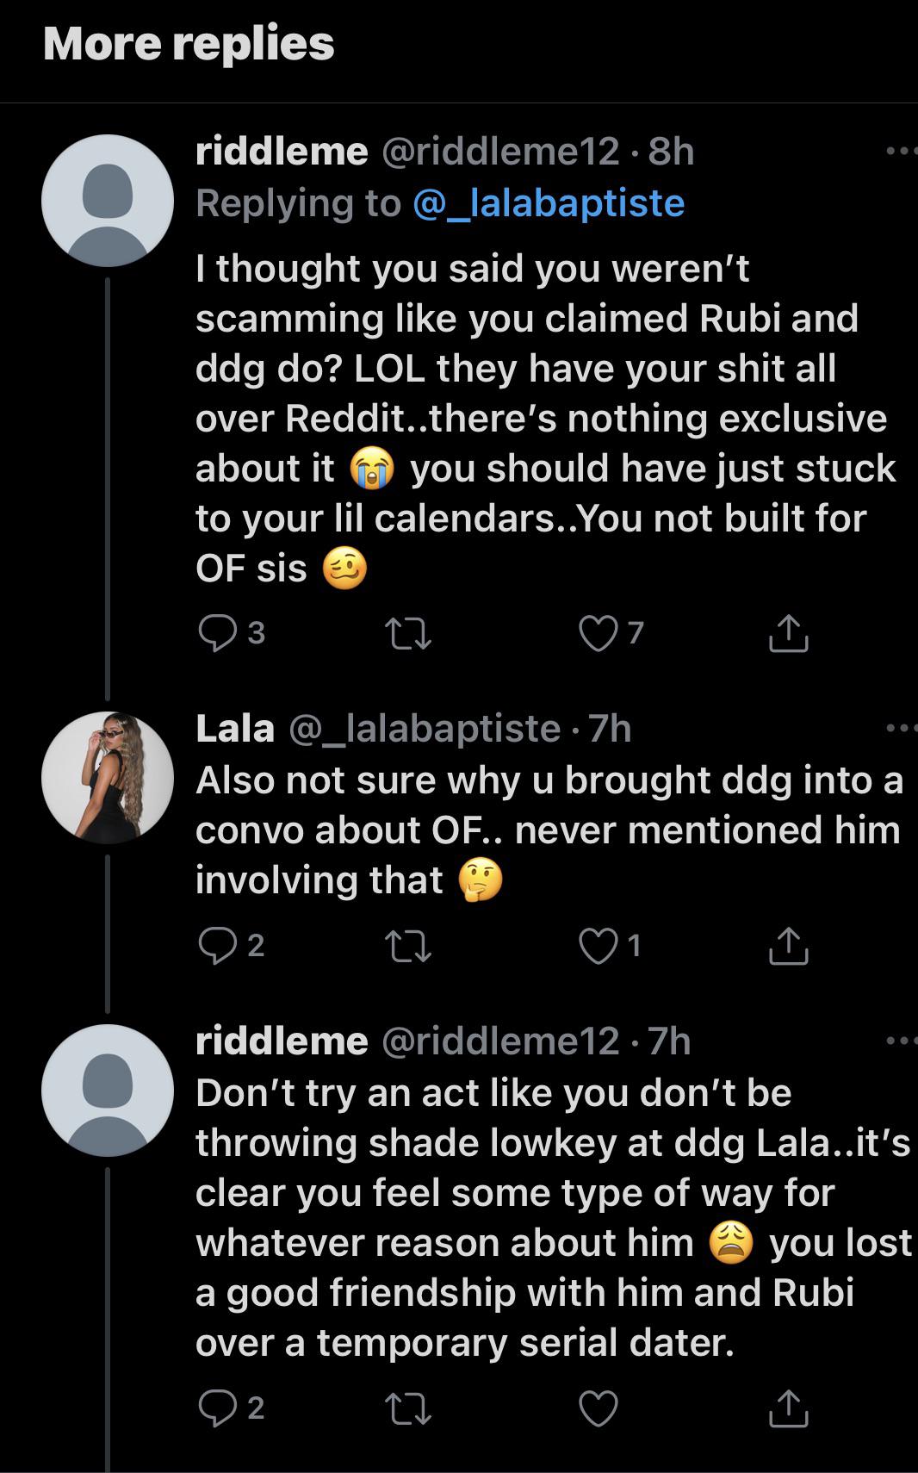Retweet riddleme's first tweet about scamming
The image size is (918, 1473).
point(408,635)
